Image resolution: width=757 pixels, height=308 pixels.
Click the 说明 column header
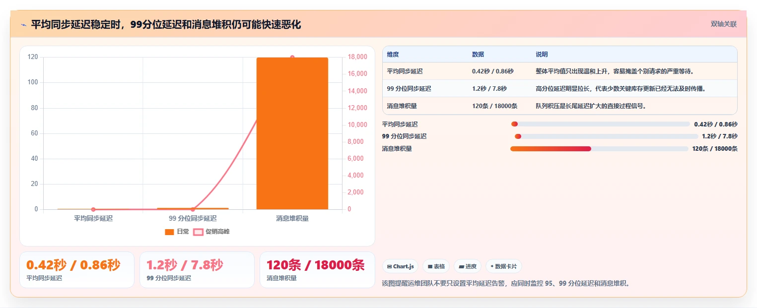click(x=542, y=55)
